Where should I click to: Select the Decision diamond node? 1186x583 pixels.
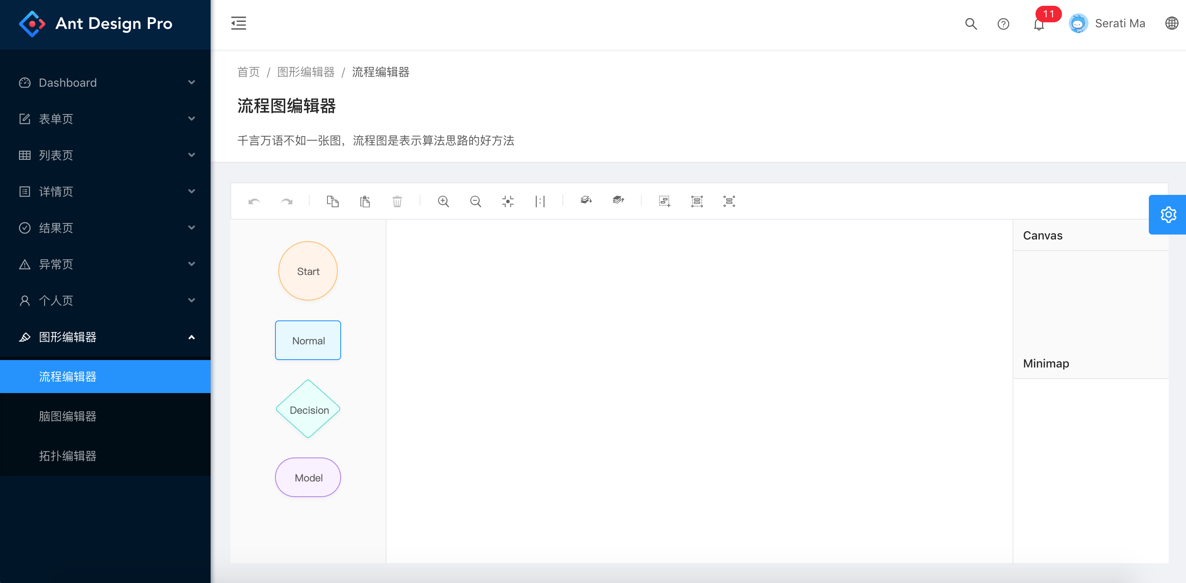308,409
